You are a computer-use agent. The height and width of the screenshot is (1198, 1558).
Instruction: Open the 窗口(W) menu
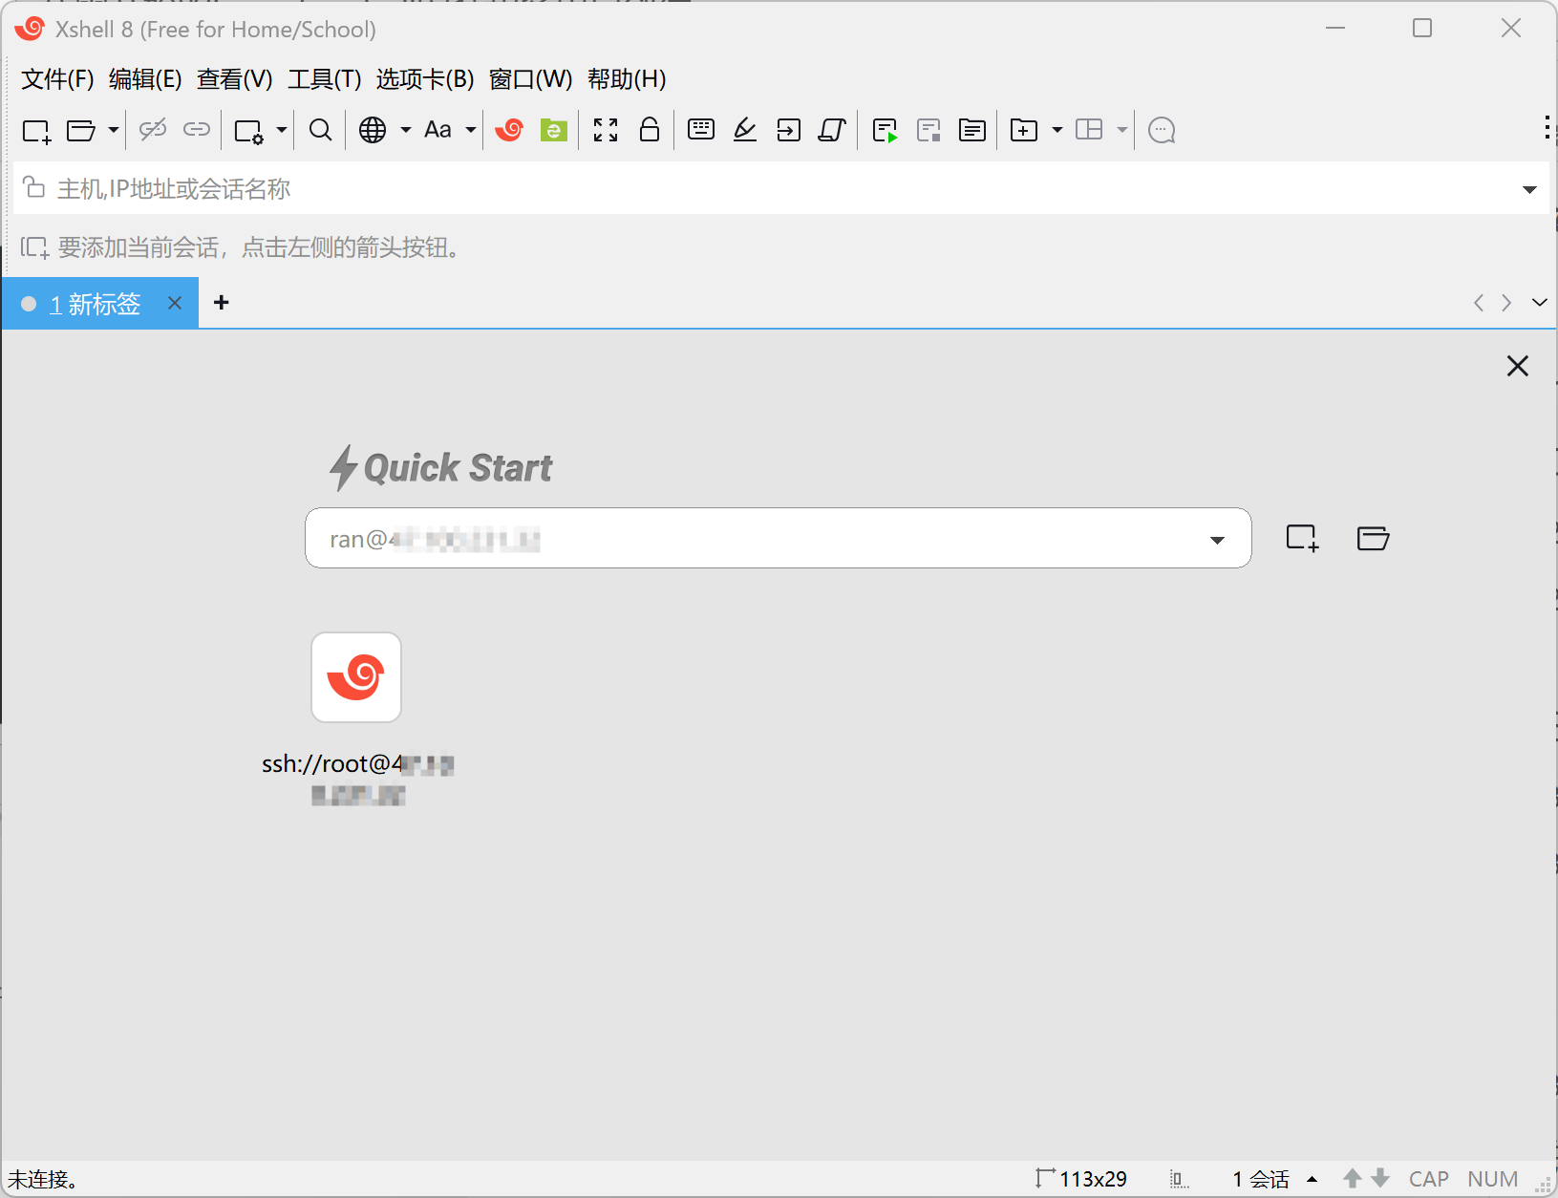(x=531, y=79)
